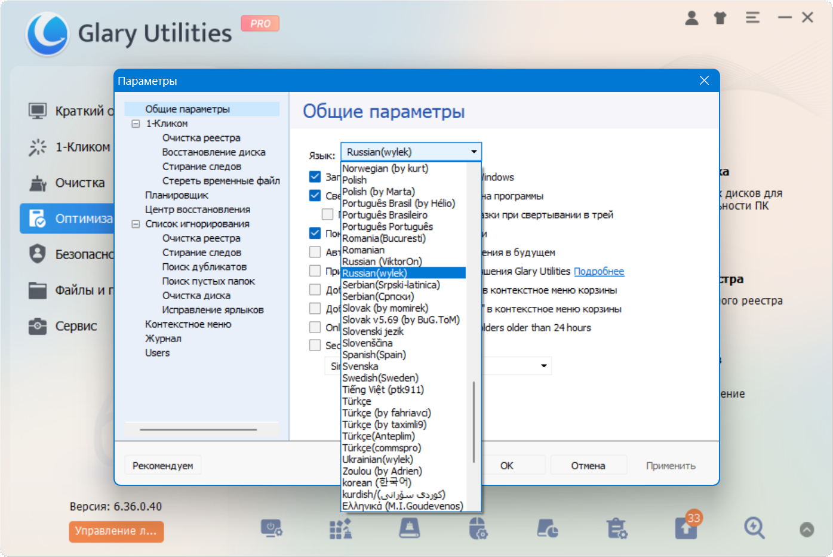Collapse the 1-Кликом tree node

136,124
